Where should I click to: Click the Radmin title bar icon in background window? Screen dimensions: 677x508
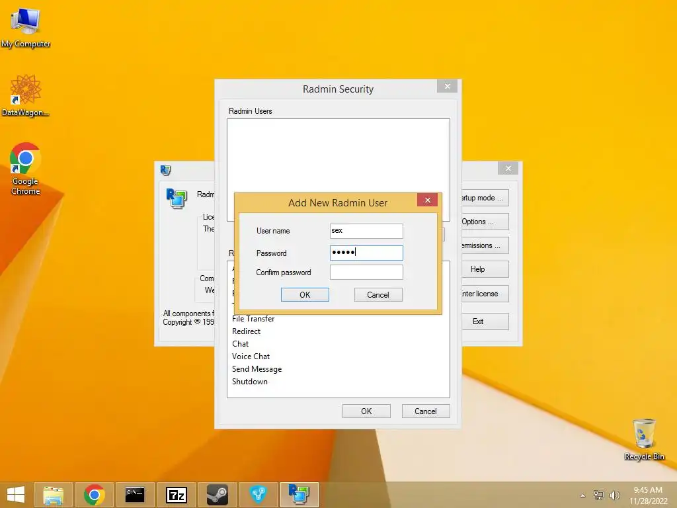pos(165,170)
